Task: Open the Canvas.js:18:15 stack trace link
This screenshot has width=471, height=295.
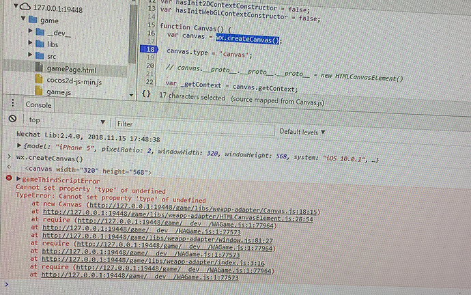Action: click(x=203, y=208)
